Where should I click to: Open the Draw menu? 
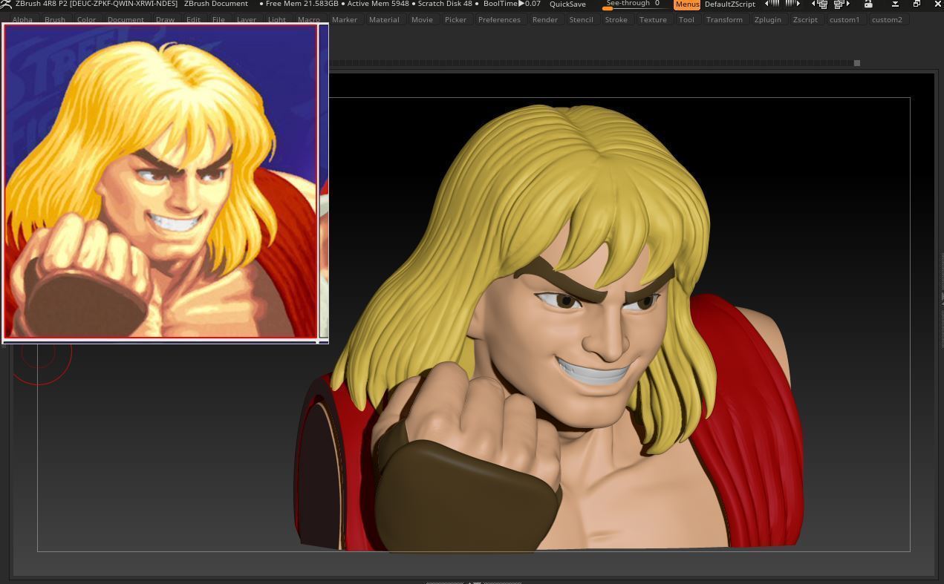(165, 19)
